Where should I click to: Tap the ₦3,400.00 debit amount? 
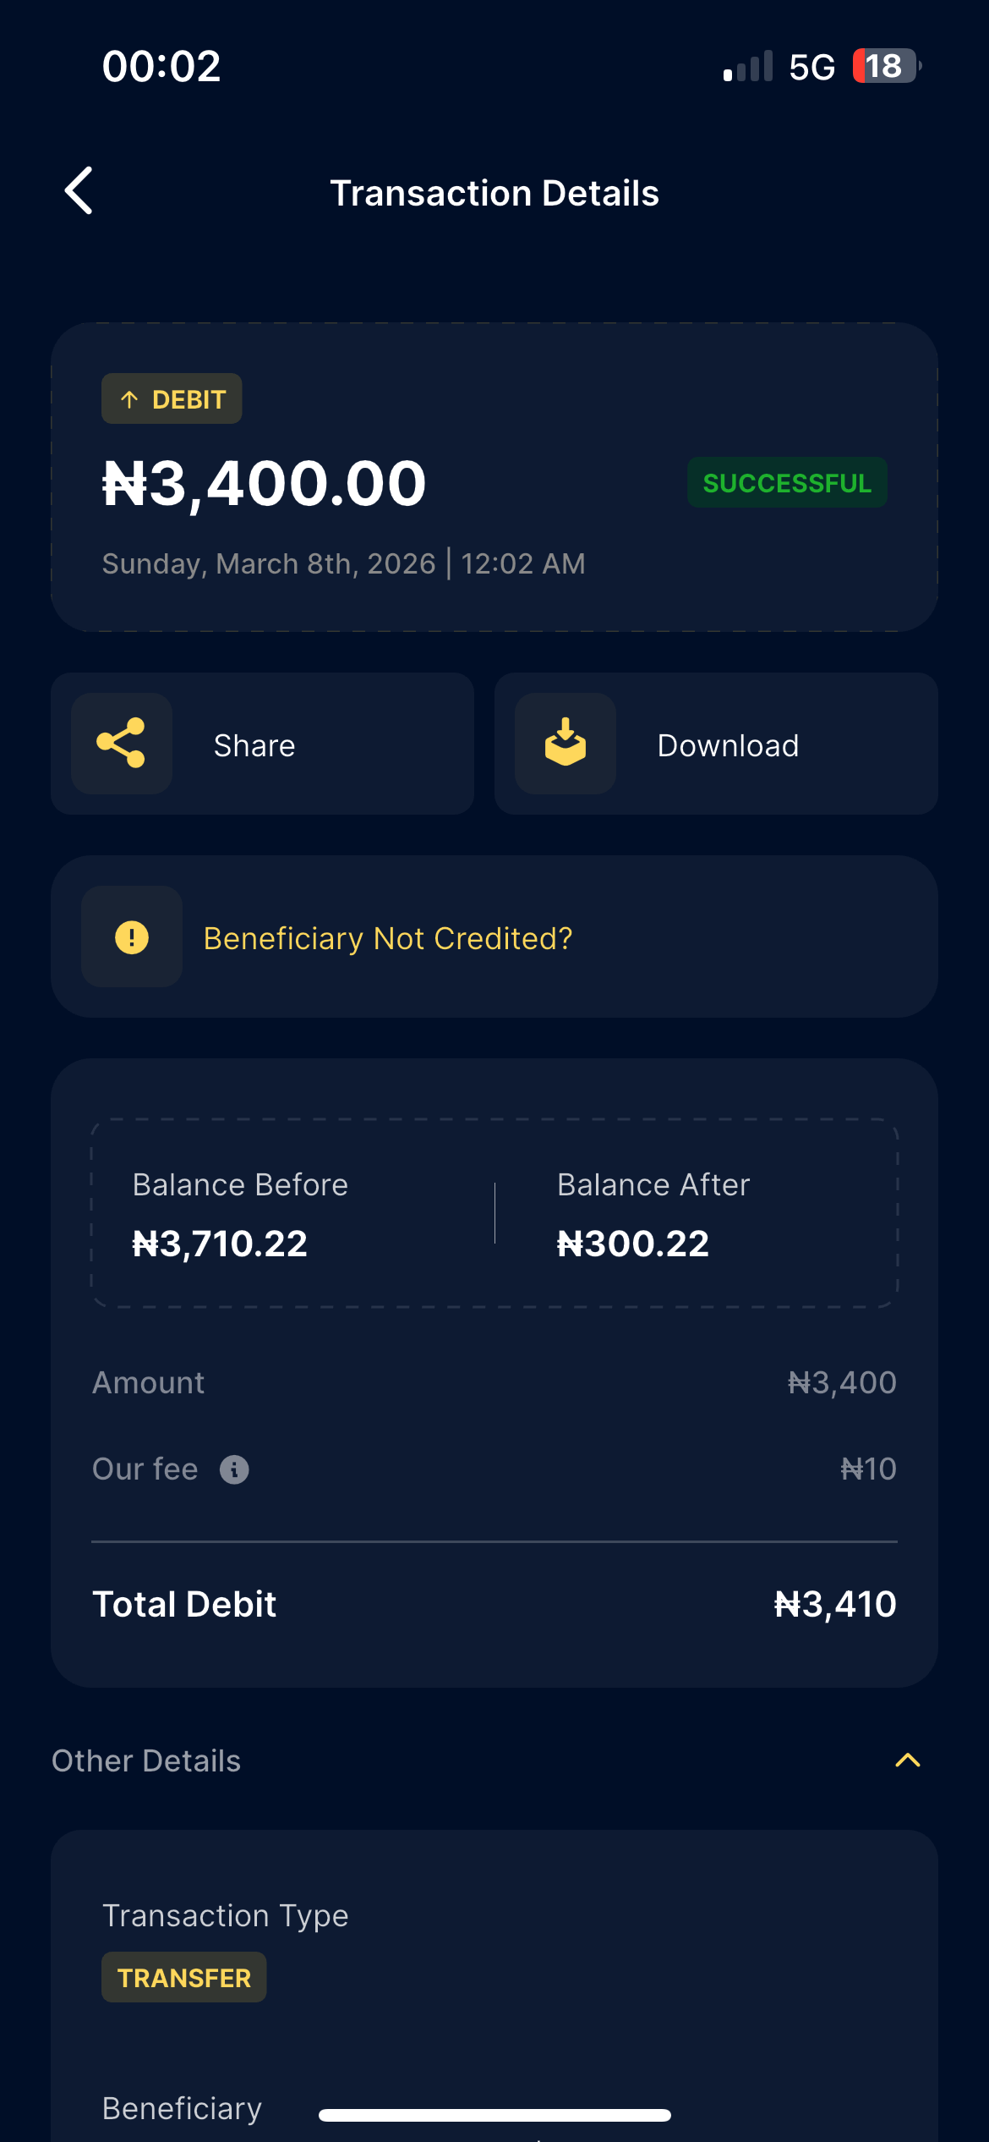[x=265, y=484]
